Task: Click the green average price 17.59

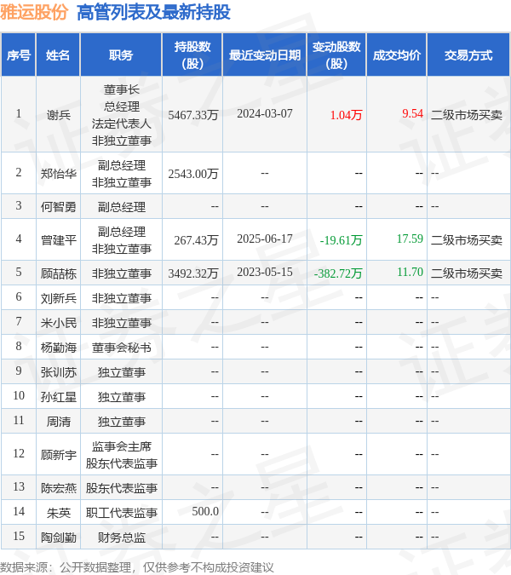Action: (410, 239)
